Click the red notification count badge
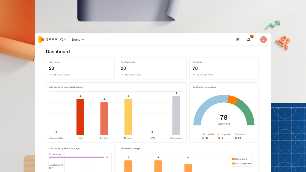Viewport: 306px width, 172px height. 252,36
